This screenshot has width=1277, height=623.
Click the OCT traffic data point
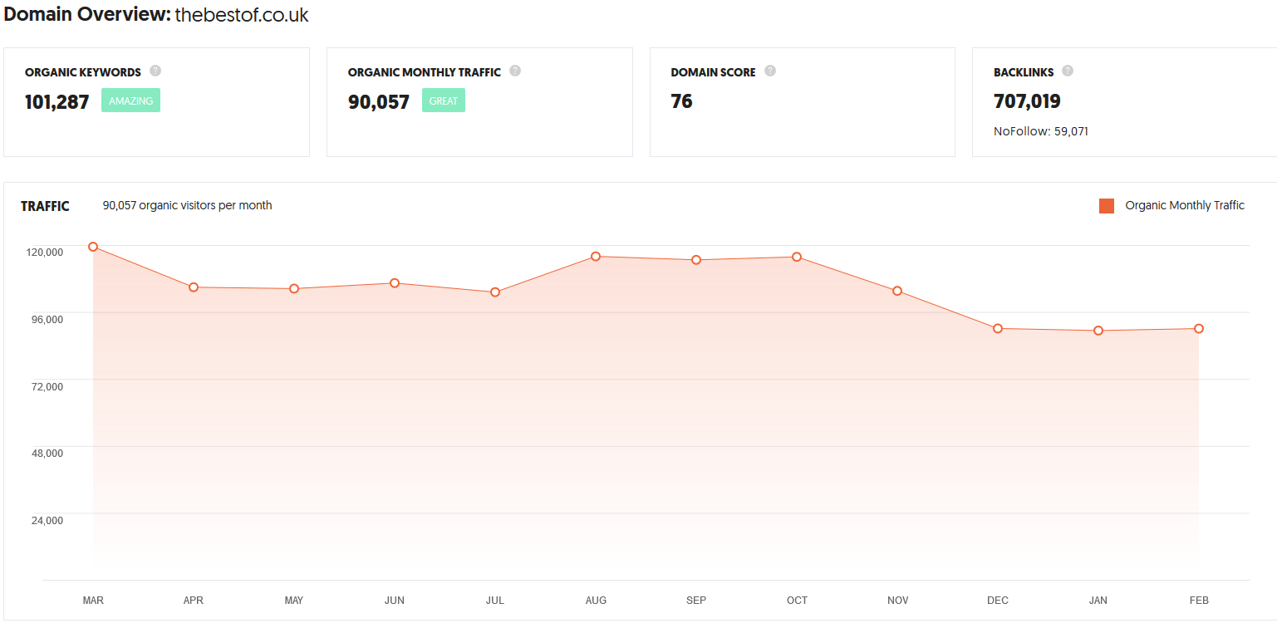pos(797,257)
